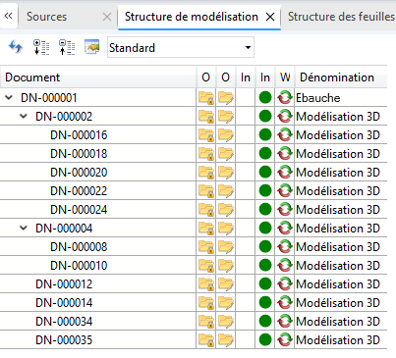Image resolution: width=396 pixels, height=358 pixels.
Task: Click the first O column header
Action: point(205,77)
